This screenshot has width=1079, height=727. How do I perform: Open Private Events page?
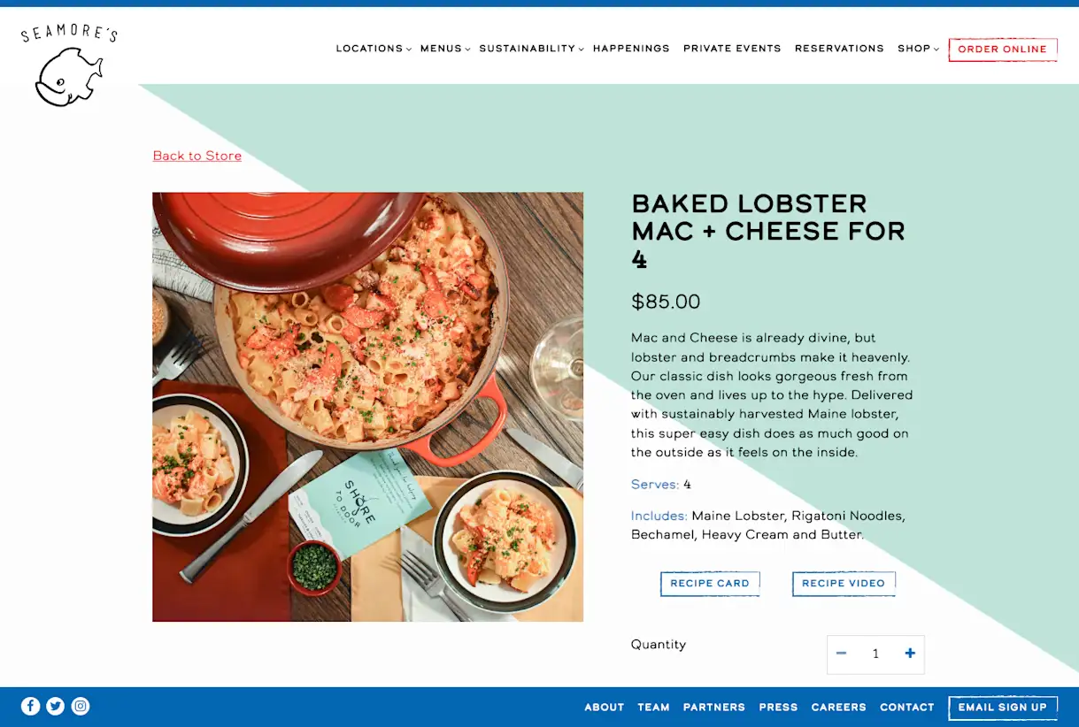(x=732, y=49)
